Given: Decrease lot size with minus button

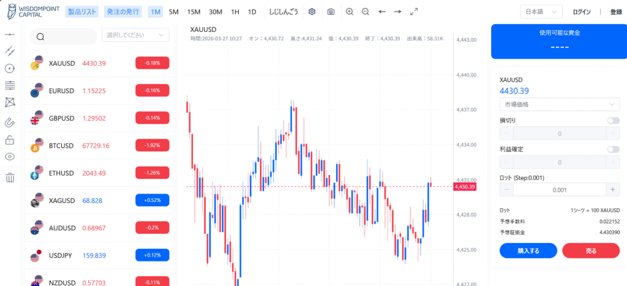Looking at the screenshot, I should tap(506, 190).
